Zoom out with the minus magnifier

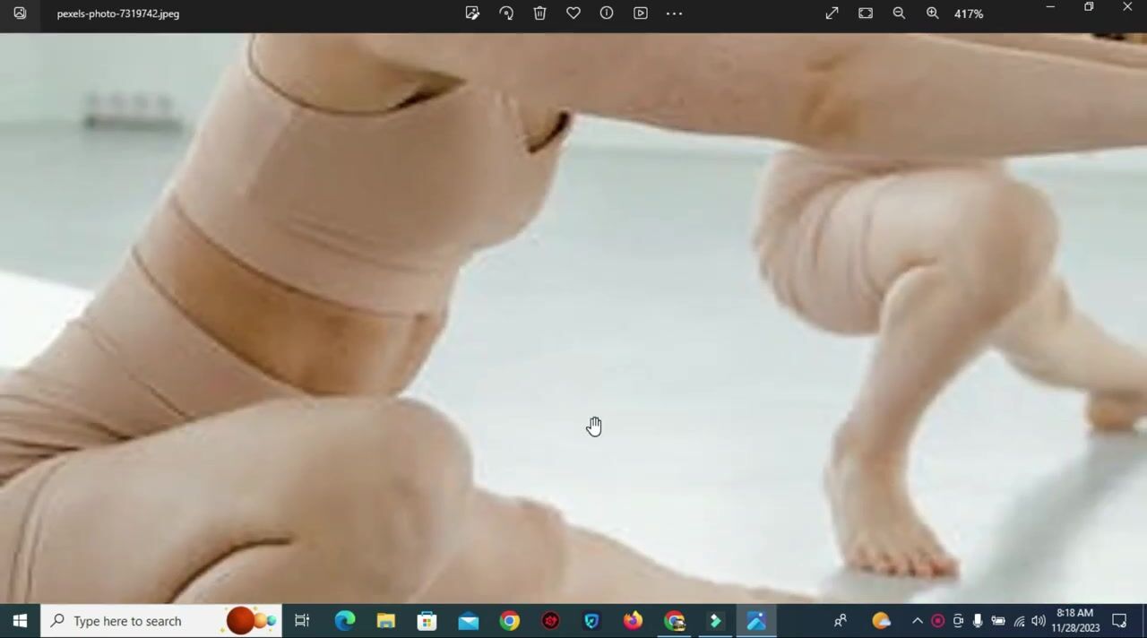coord(899,13)
